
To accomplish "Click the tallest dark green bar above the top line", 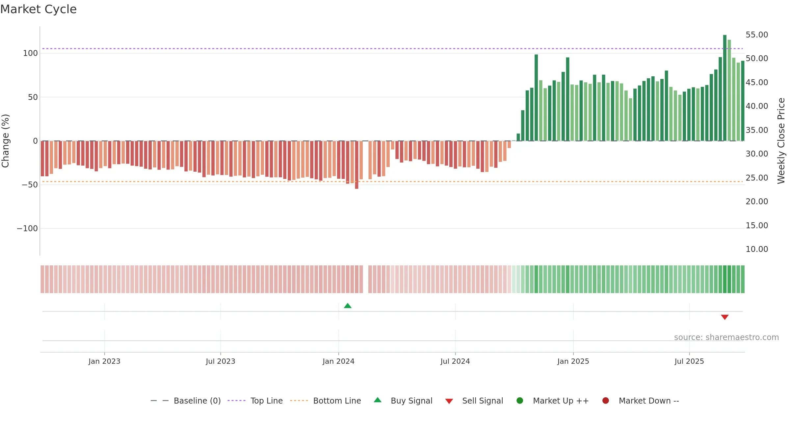I will [724, 88].
